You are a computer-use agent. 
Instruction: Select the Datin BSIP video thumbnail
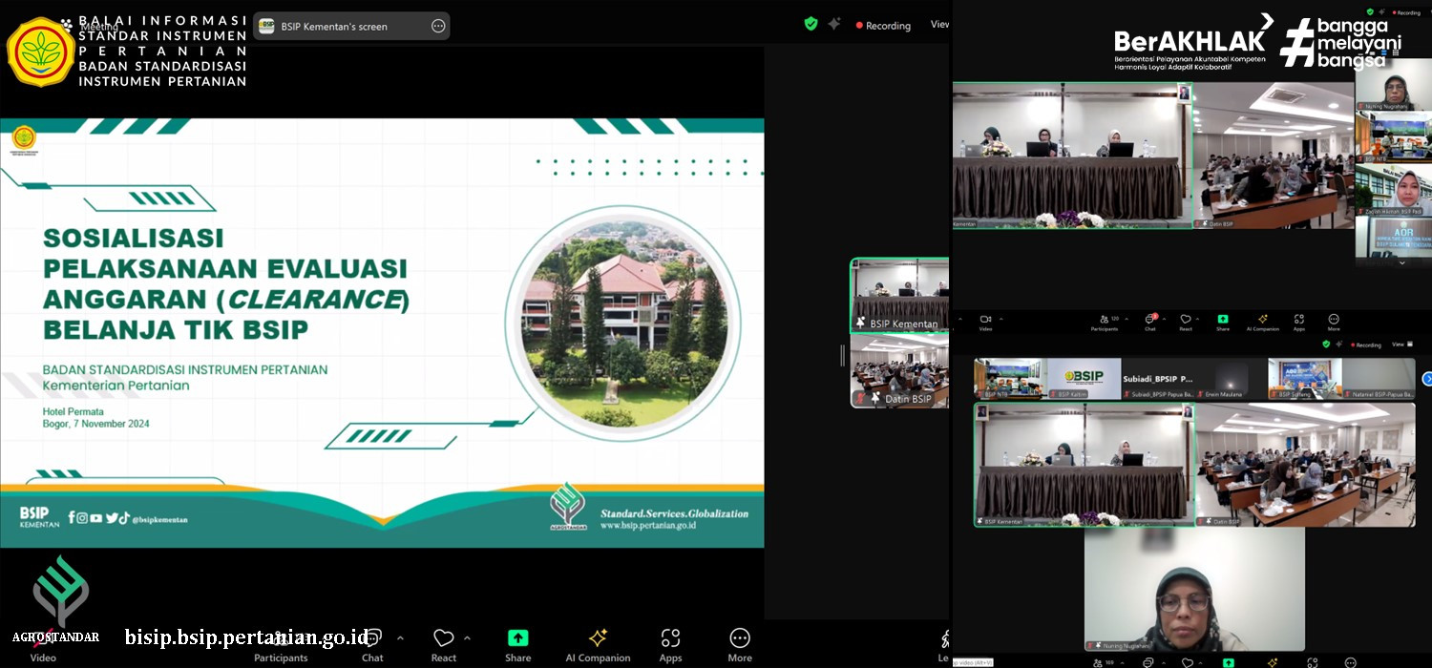pos(899,370)
